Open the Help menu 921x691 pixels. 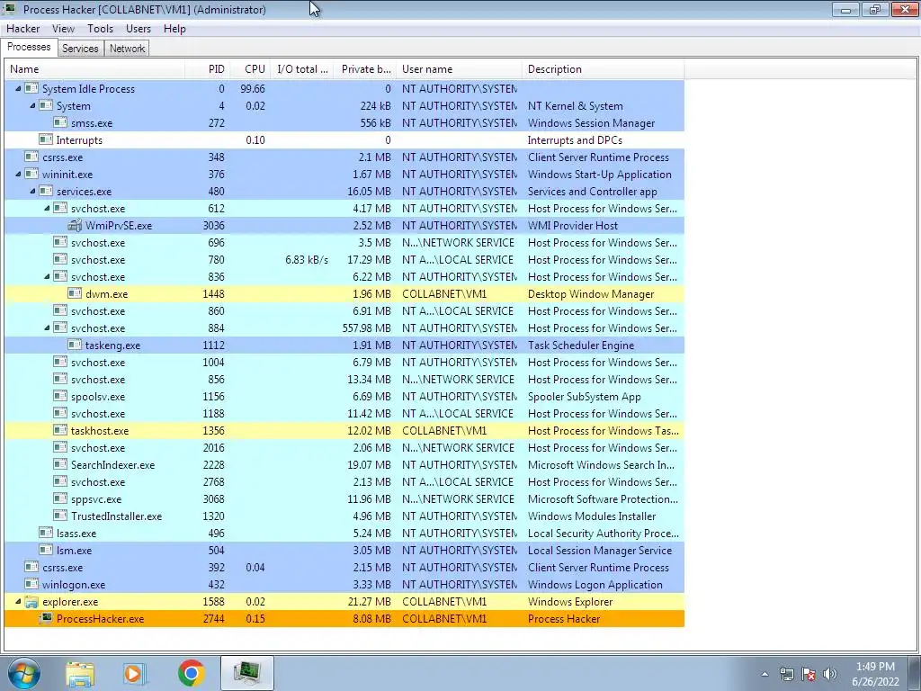[174, 29]
